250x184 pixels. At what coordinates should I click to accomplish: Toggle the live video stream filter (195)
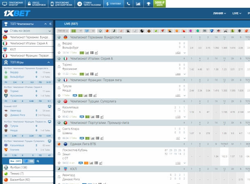[29, 161]
